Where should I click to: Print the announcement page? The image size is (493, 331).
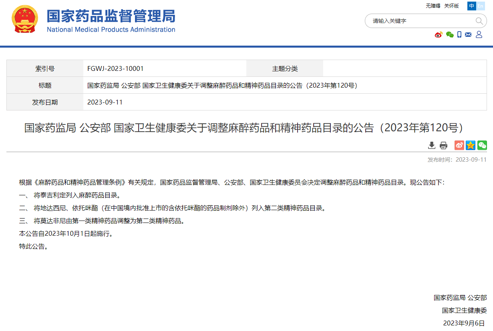[443, 145]
